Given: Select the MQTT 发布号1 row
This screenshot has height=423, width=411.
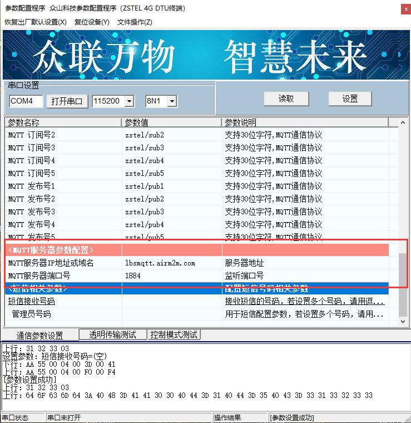Looking at the screenshot, I should click(197, 186).
